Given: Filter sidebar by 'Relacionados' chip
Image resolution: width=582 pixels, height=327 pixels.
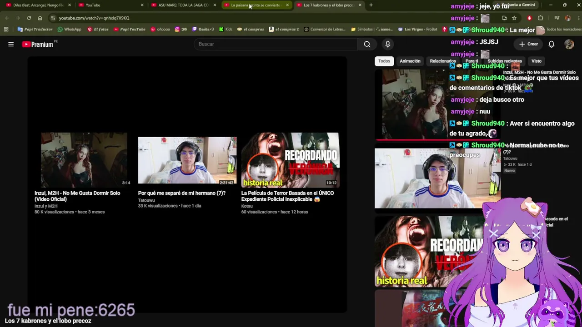Looking at the screenshot, I should pos(443,61).
